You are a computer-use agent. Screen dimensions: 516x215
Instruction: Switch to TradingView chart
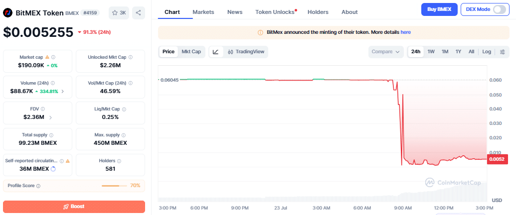pyautogui.click(x=246, y=52)
